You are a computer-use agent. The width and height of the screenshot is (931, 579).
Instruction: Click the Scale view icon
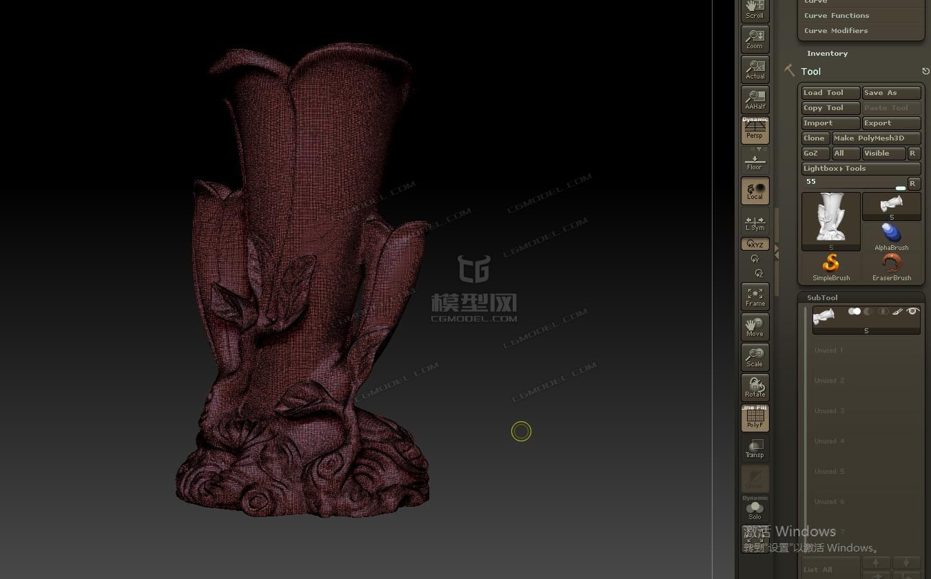755,357
